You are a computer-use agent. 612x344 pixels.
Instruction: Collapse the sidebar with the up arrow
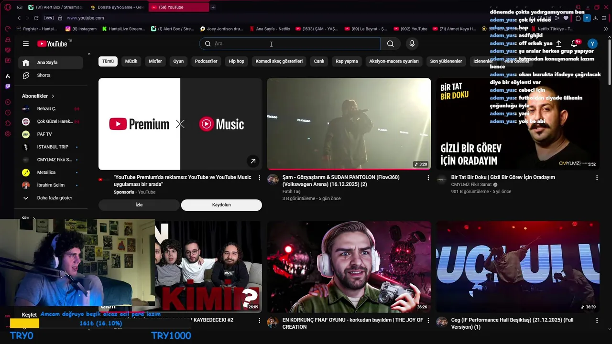89,54
